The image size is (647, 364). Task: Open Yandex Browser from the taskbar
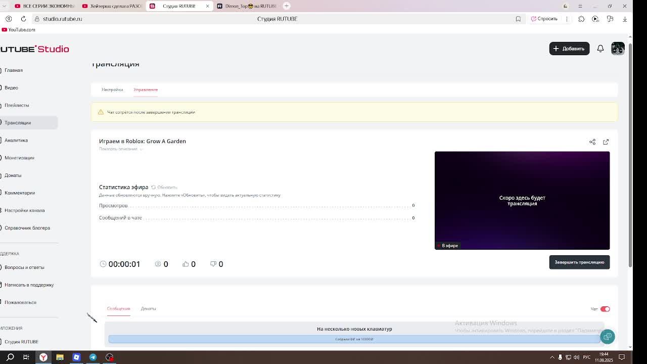tap(43, 357)
